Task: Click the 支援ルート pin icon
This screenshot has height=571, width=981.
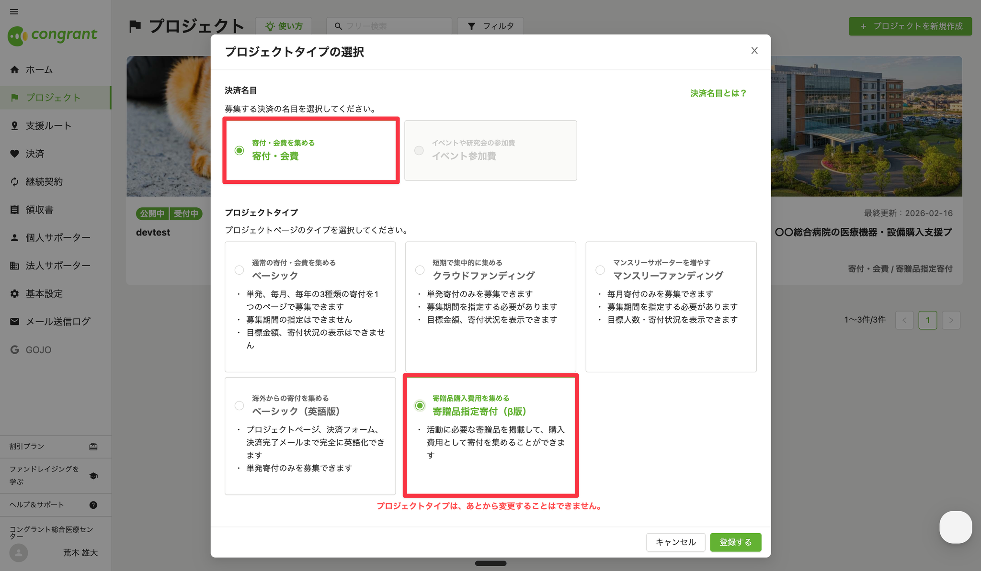Action: 15,126
